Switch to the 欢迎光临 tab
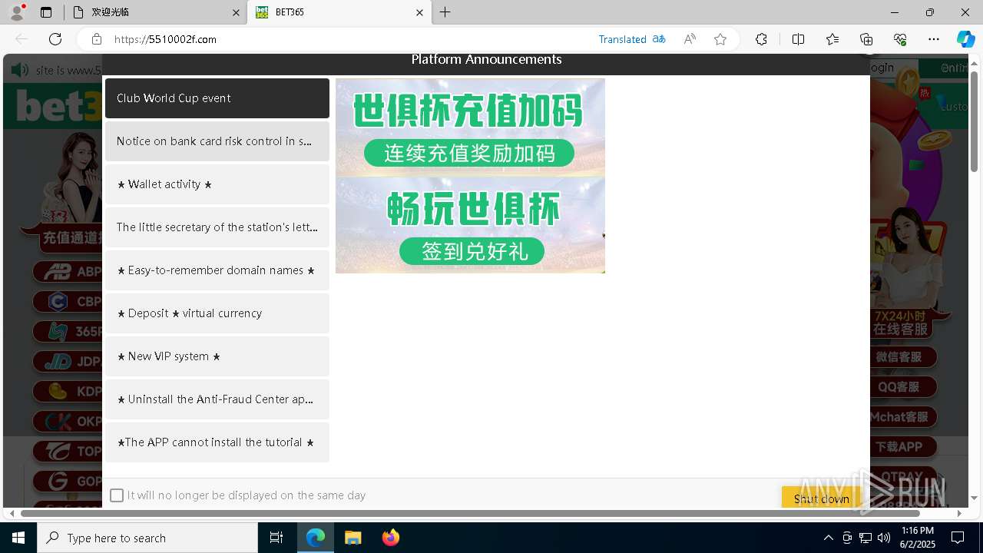Screen dimensions: 983x553 tap(154, 12)
